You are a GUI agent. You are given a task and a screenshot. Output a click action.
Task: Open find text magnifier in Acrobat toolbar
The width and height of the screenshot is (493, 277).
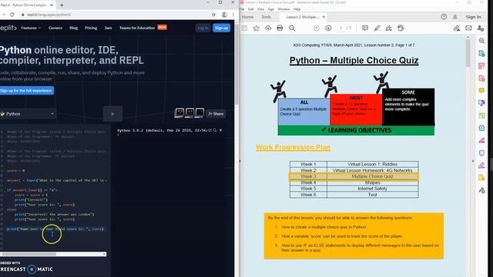tap(292, 28)
